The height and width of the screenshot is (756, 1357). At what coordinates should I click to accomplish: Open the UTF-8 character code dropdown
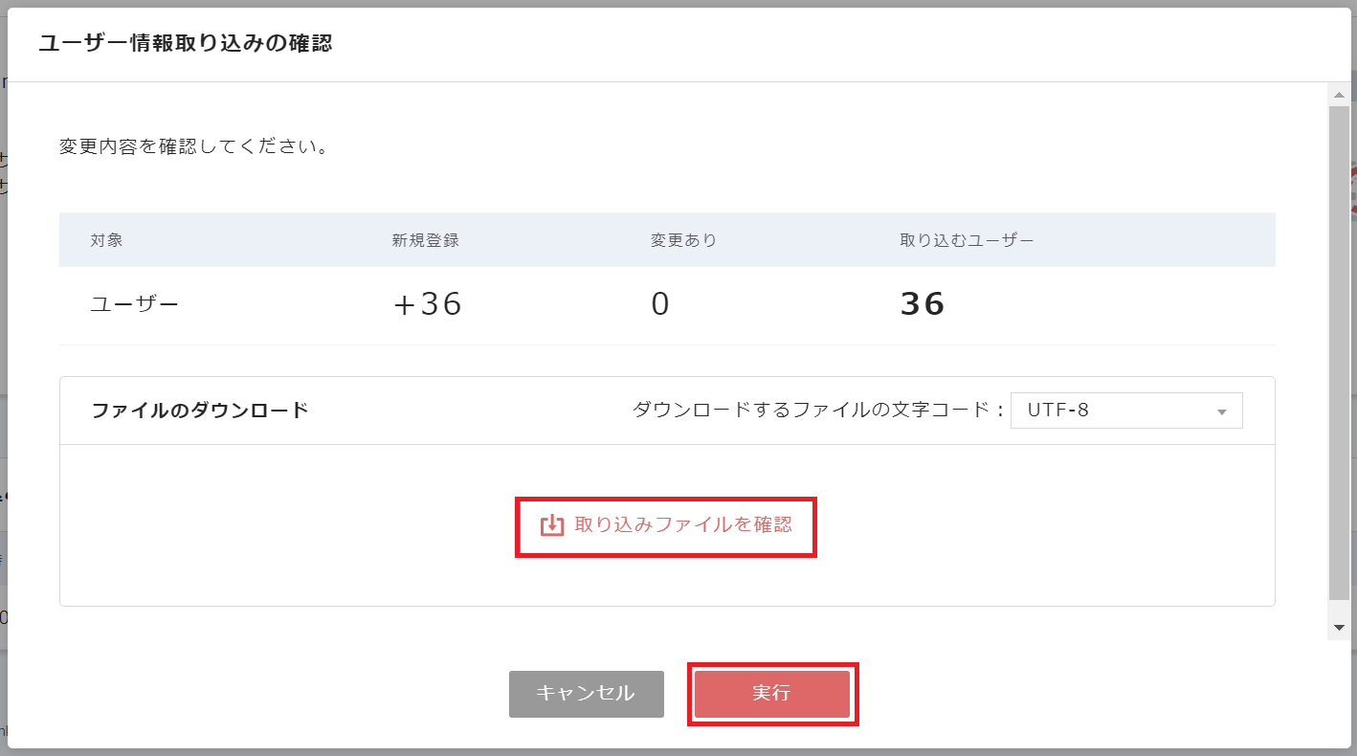[x=1126, y=410]
